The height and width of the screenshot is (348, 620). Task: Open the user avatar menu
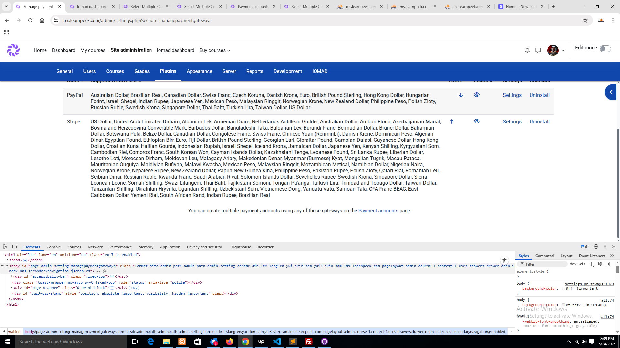click(556, 50)
